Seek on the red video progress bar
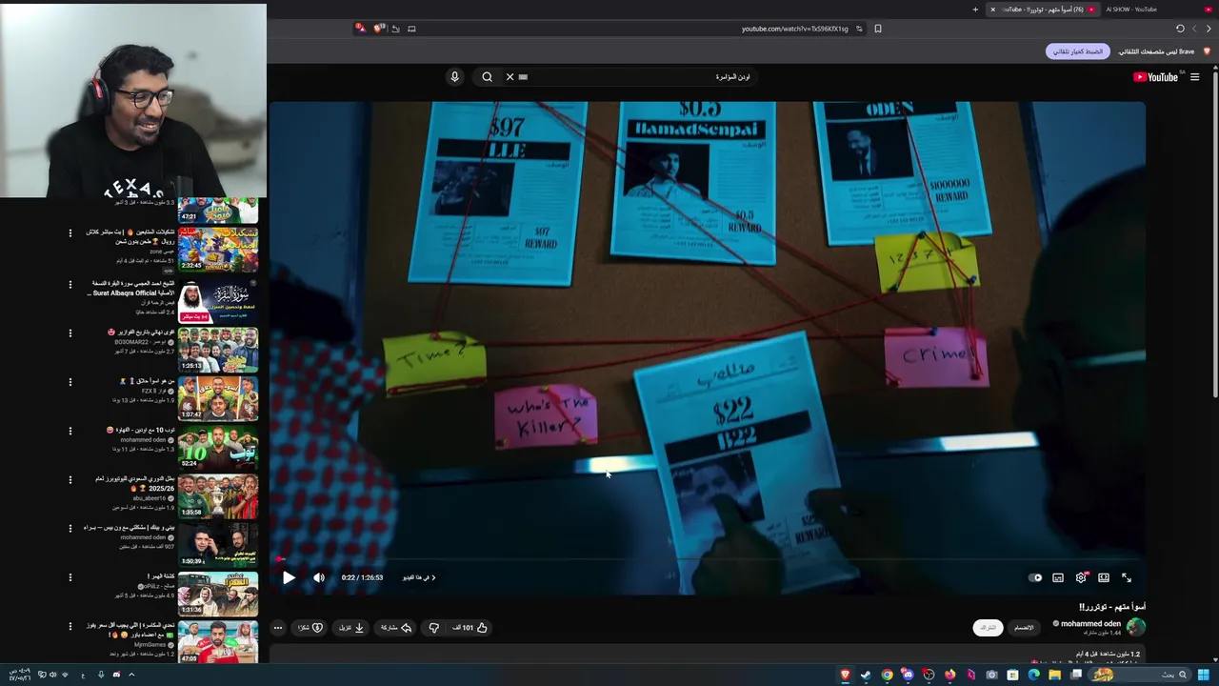This screenshot has width=1219, height=686. 707,560
